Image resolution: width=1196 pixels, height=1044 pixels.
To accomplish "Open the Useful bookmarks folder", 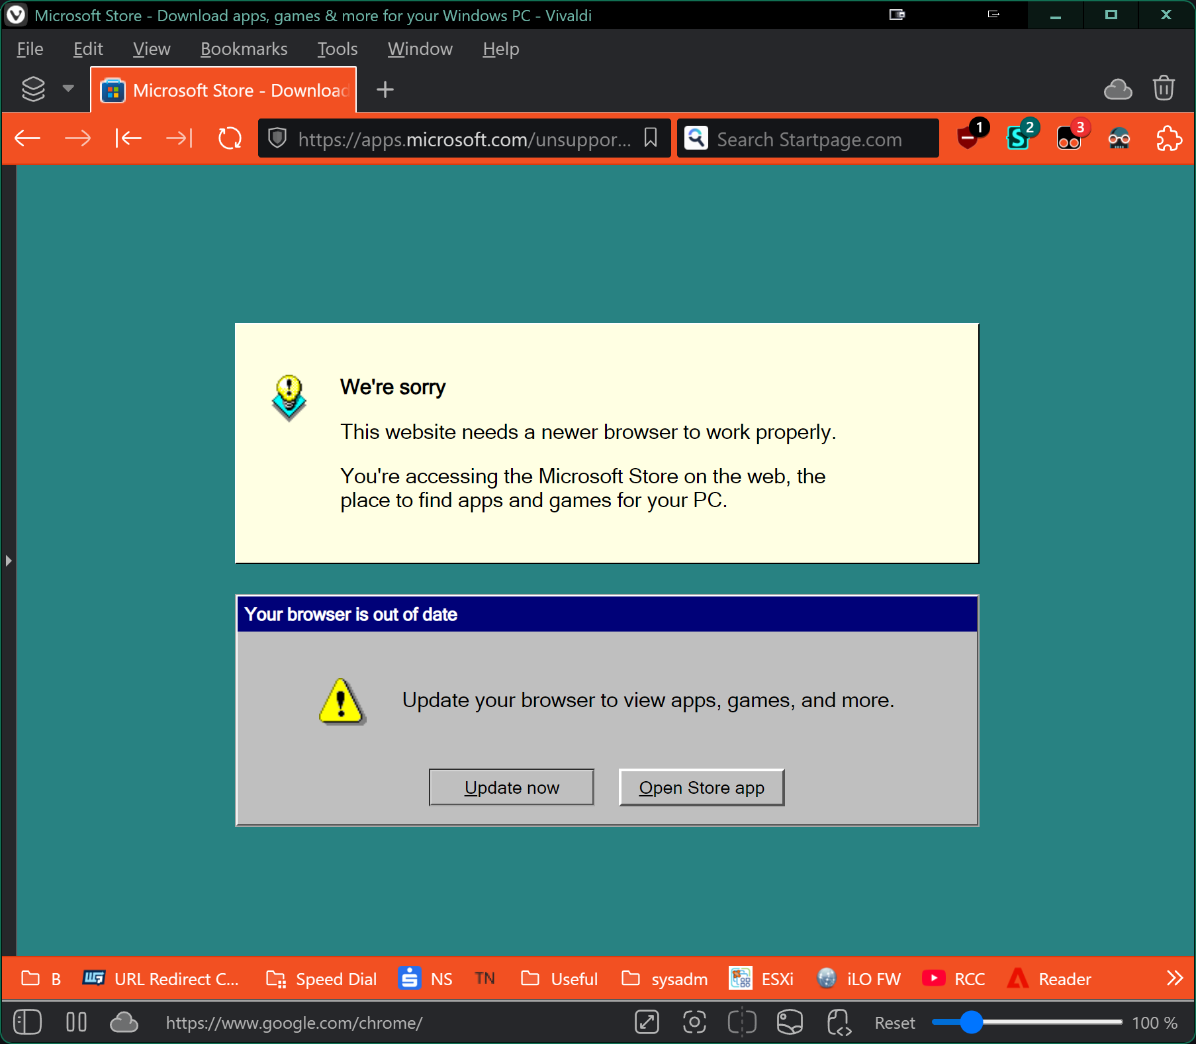I will click(559, 978).
